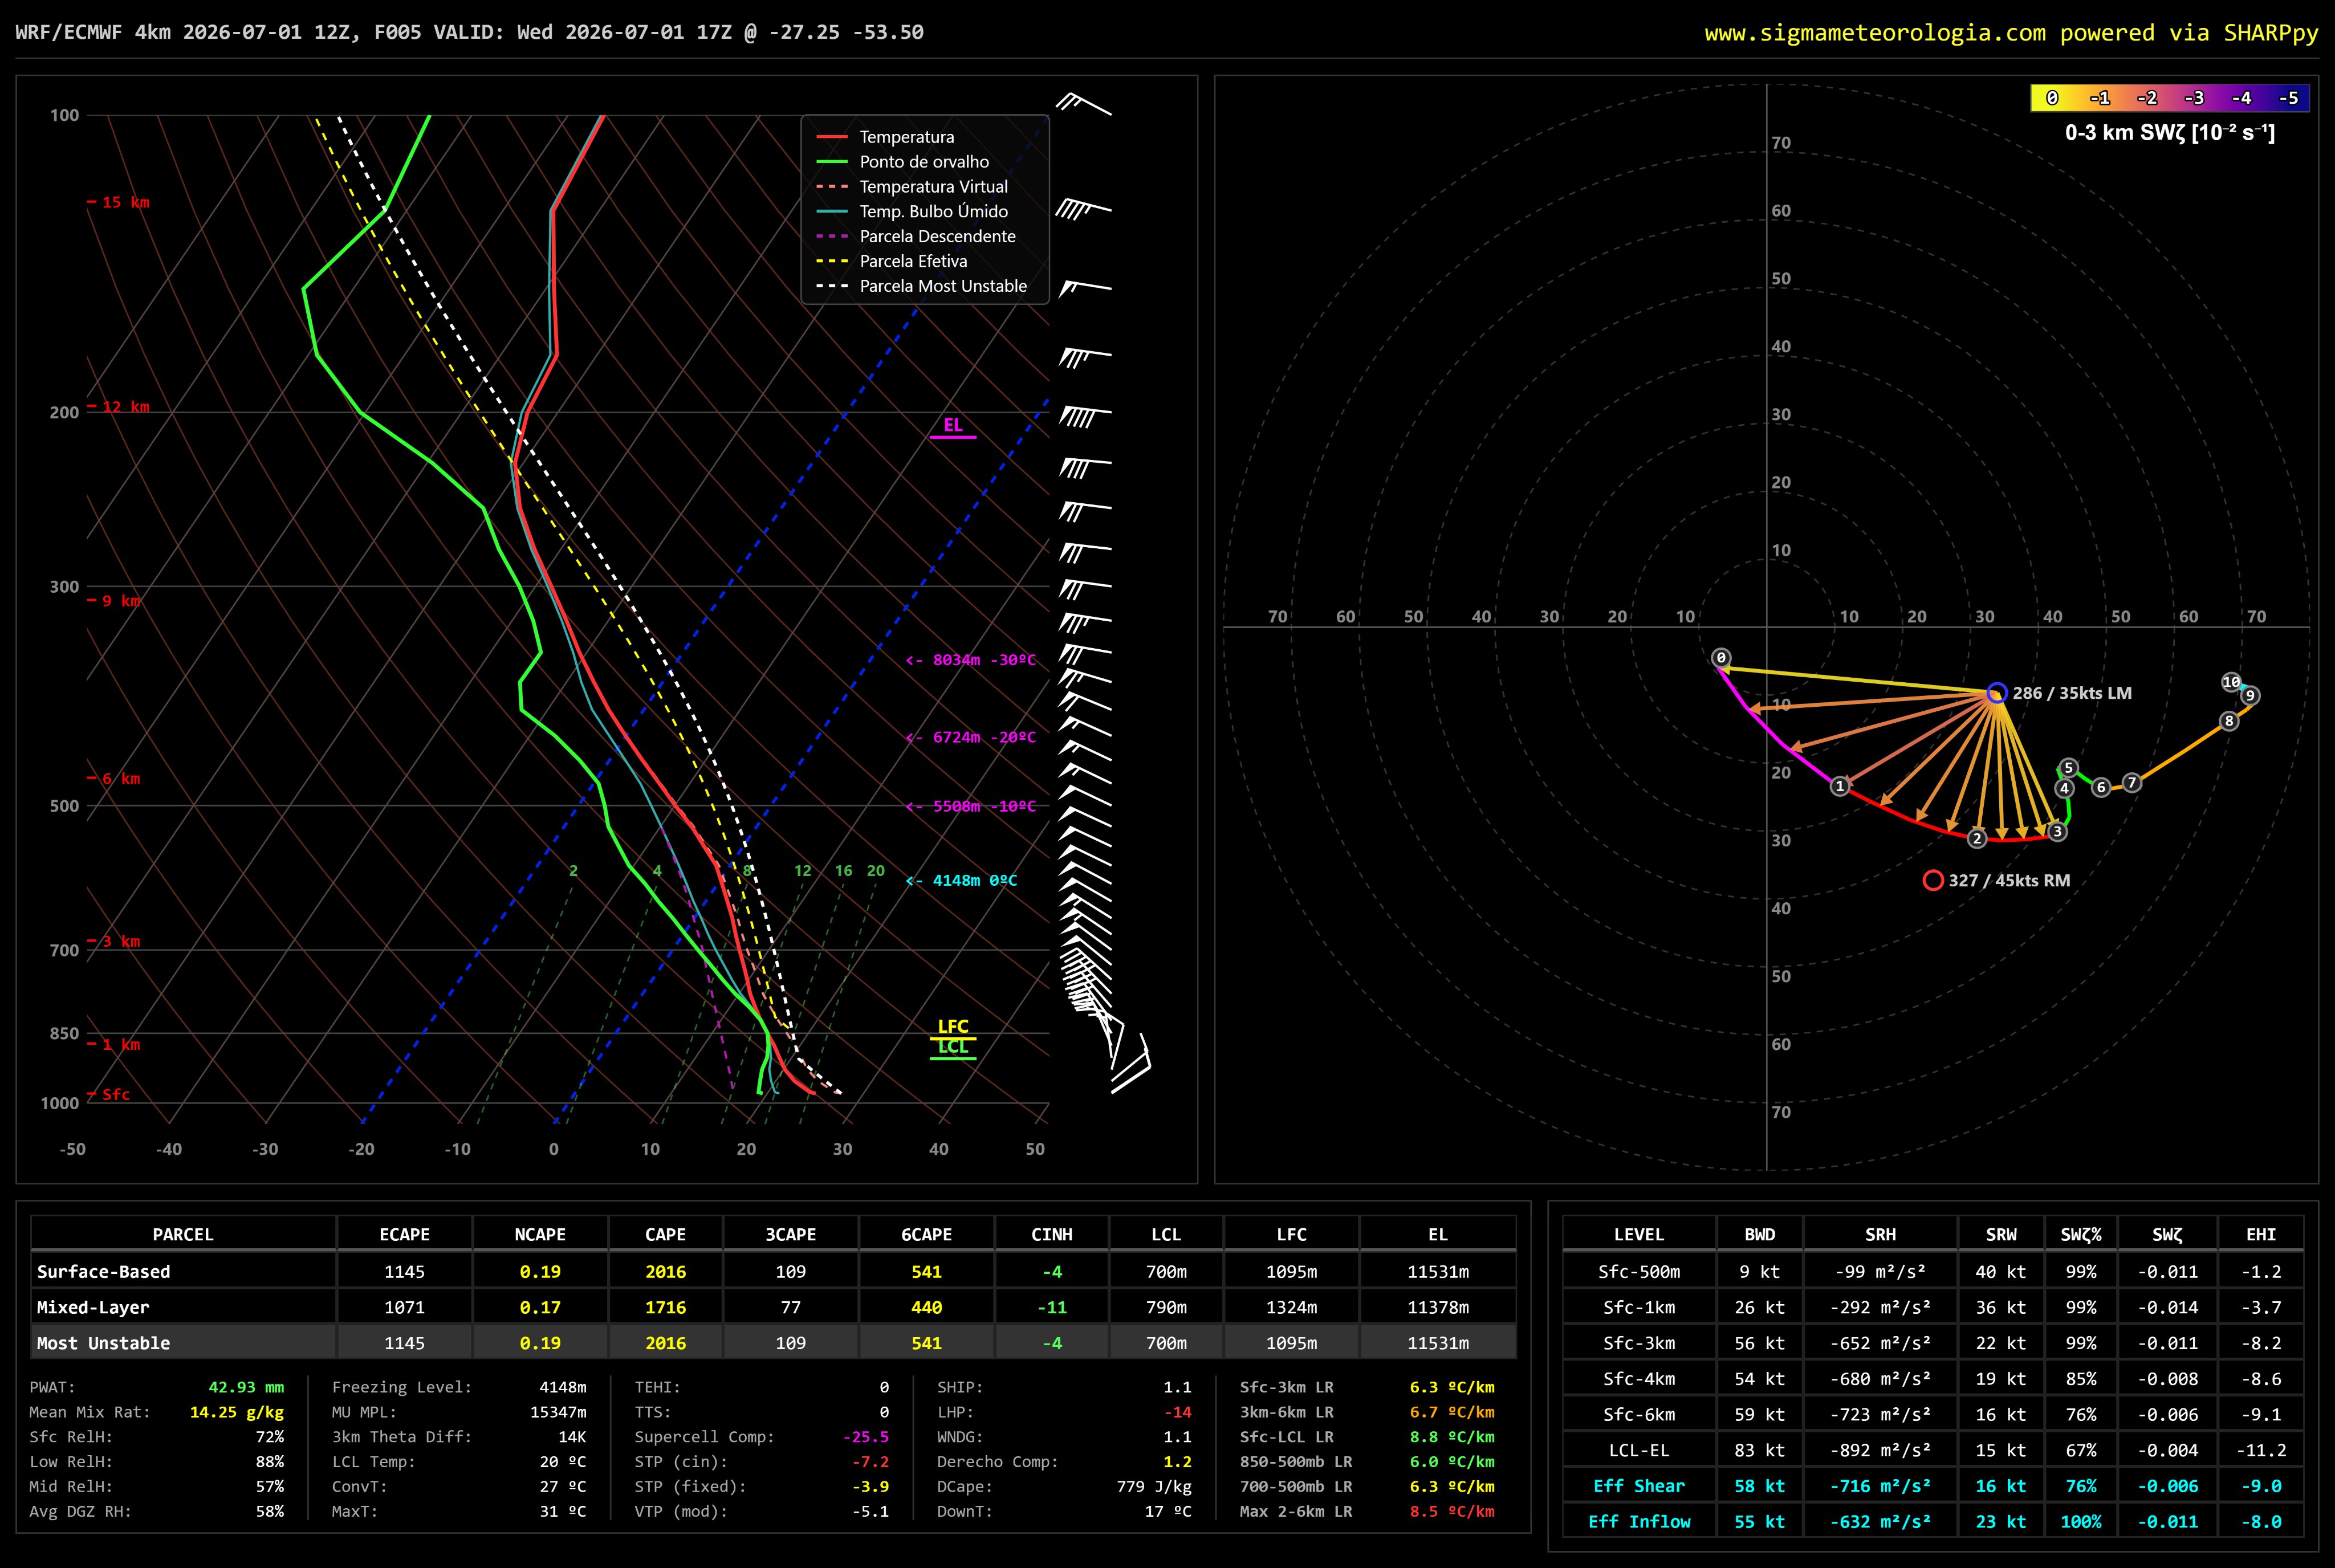This screenshot has width=2335, height=1568.
Task: Select the Mixed-Layer parcel row
Action: (x=773, y=1307)
